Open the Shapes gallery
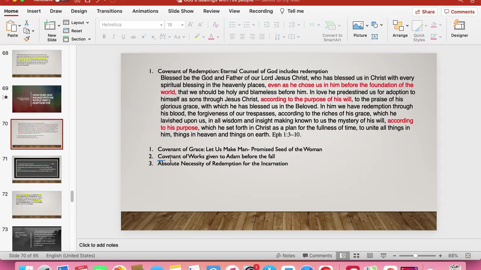Viewport: 481px width, 270px height. (375, 25)
